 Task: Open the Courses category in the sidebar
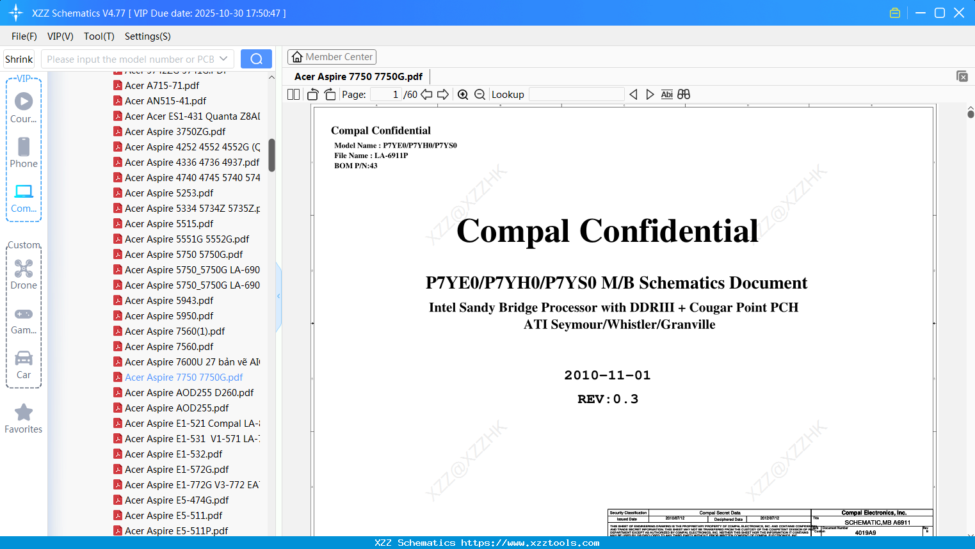(24, 108)
